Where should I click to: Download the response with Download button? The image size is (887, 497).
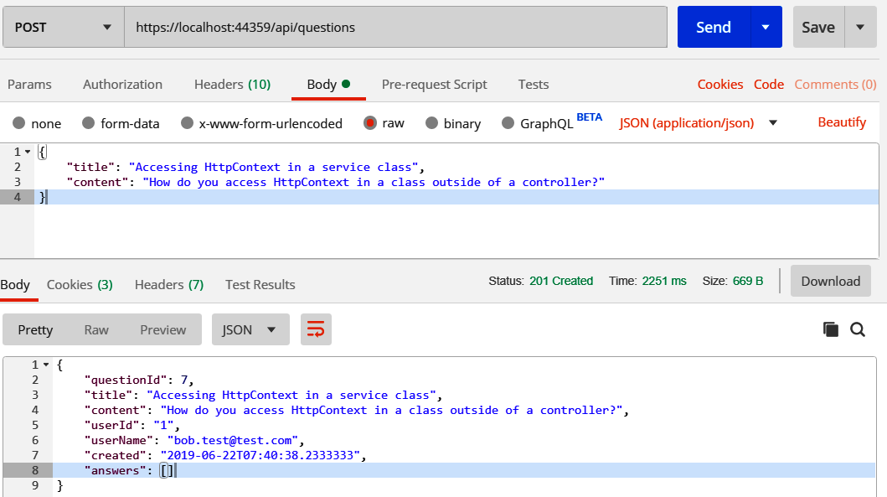[x=830, y=281]
